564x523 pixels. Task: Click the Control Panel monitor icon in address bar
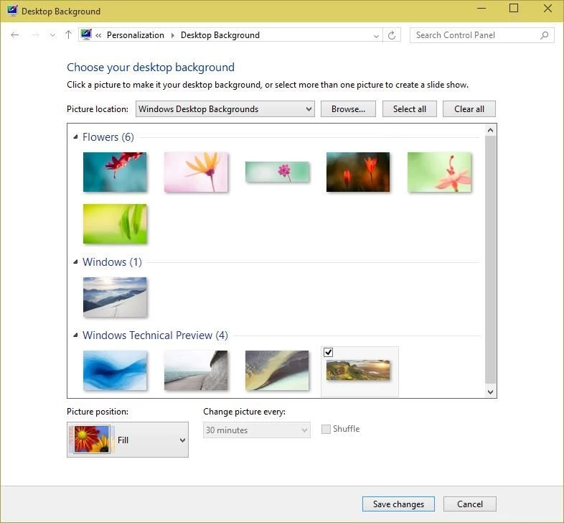pos(87,35)
